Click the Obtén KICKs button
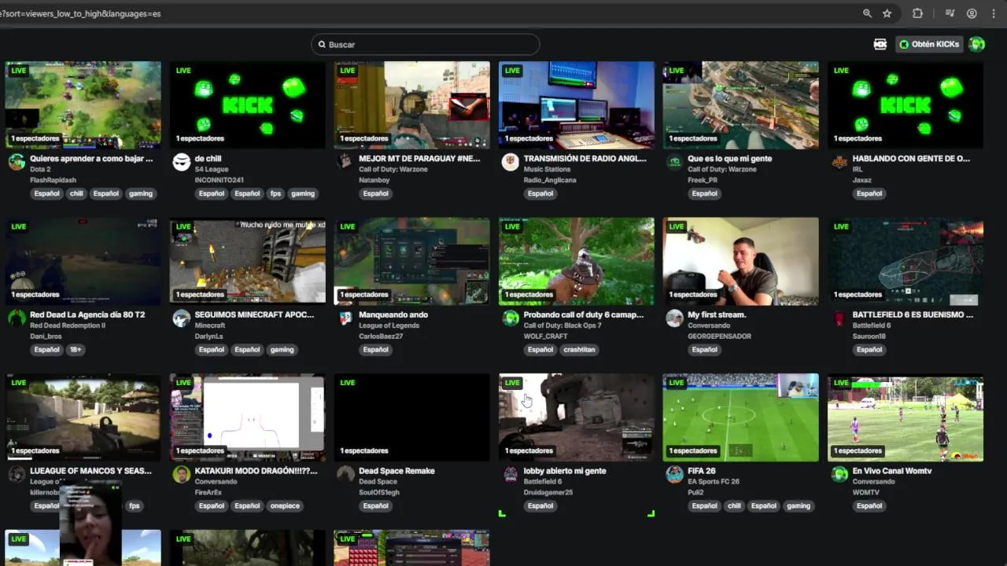 [x=930, y=44]
